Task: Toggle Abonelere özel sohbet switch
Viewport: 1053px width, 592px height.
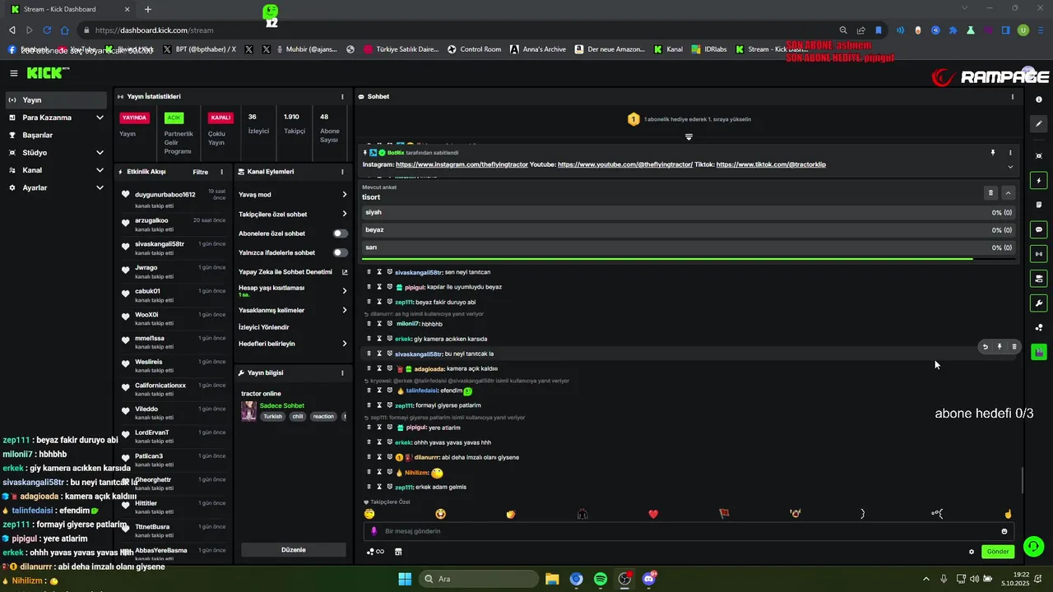Action: [x=340, y=234]
